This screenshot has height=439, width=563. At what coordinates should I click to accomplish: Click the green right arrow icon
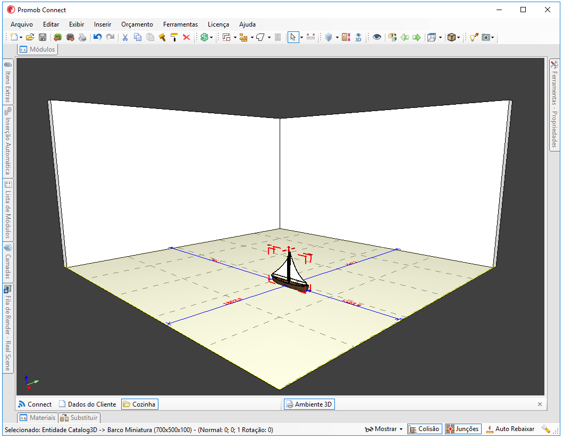coord(416,37)
